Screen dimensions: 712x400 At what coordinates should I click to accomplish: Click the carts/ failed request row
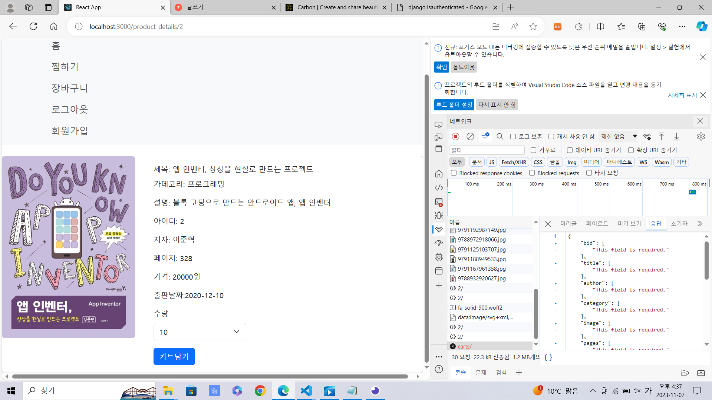tap(464, 346)
